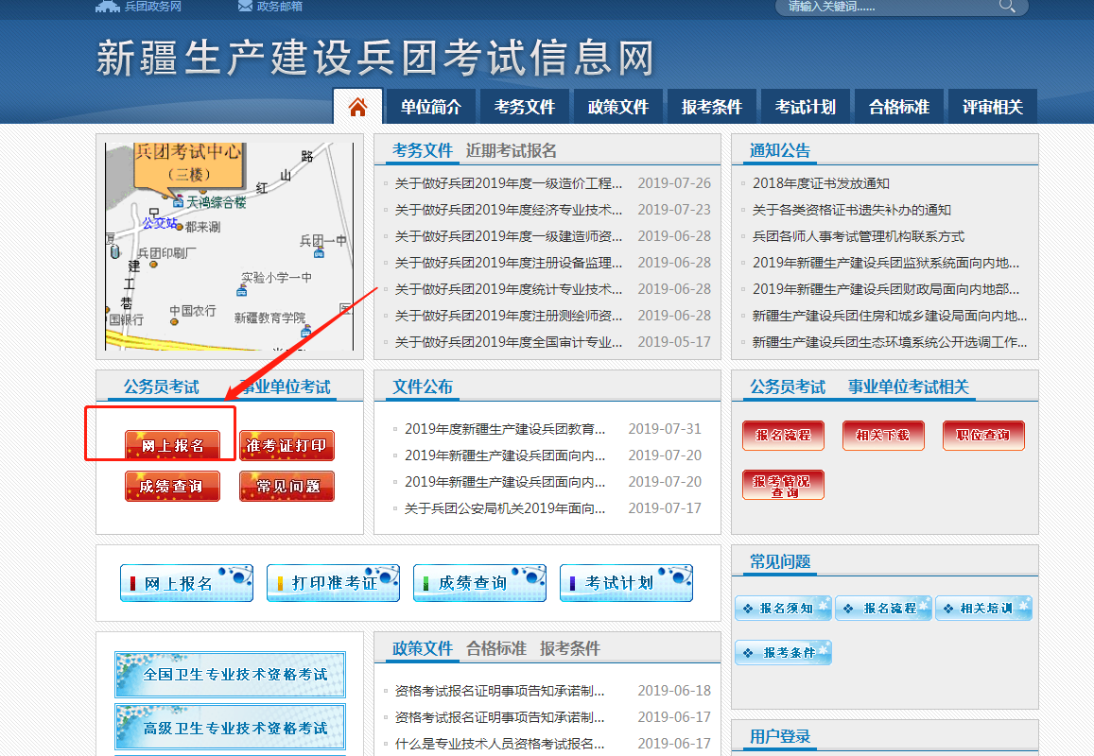Click the blue 考试计划 banner button
Image resolution: width=1094 pixels, height=756 pixels.
tap(626, 583)
